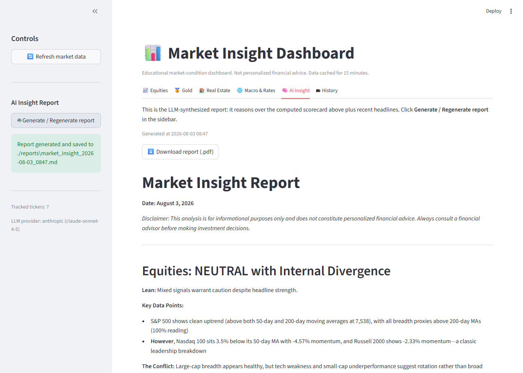This screenshot has height=373, width=523.
Task: Collapse the sidebar with double-chevron icon
Action: [x=95, y=11]
